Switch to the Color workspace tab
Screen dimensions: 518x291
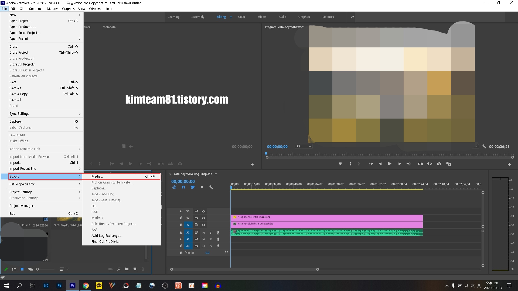pos(241,17)
